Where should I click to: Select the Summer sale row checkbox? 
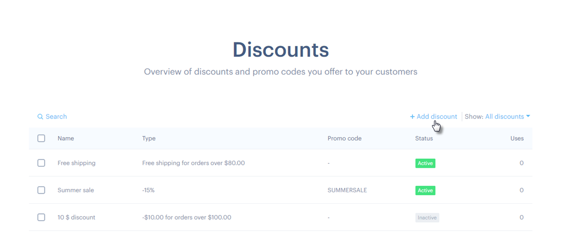coord(41,190)
